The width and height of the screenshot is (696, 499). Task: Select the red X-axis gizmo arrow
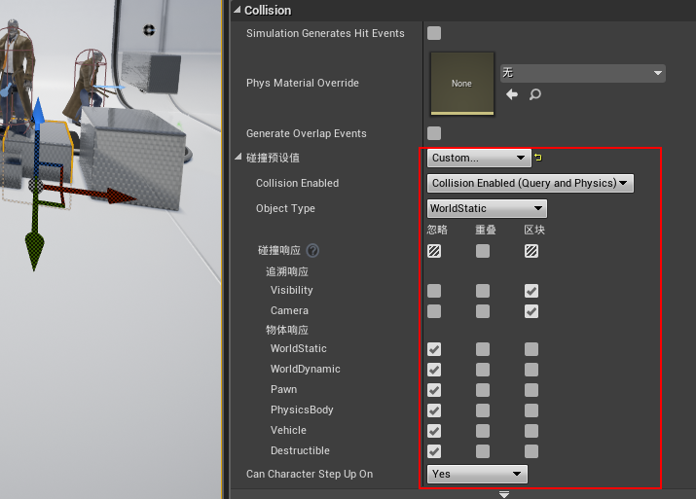(x=121, y=196)
